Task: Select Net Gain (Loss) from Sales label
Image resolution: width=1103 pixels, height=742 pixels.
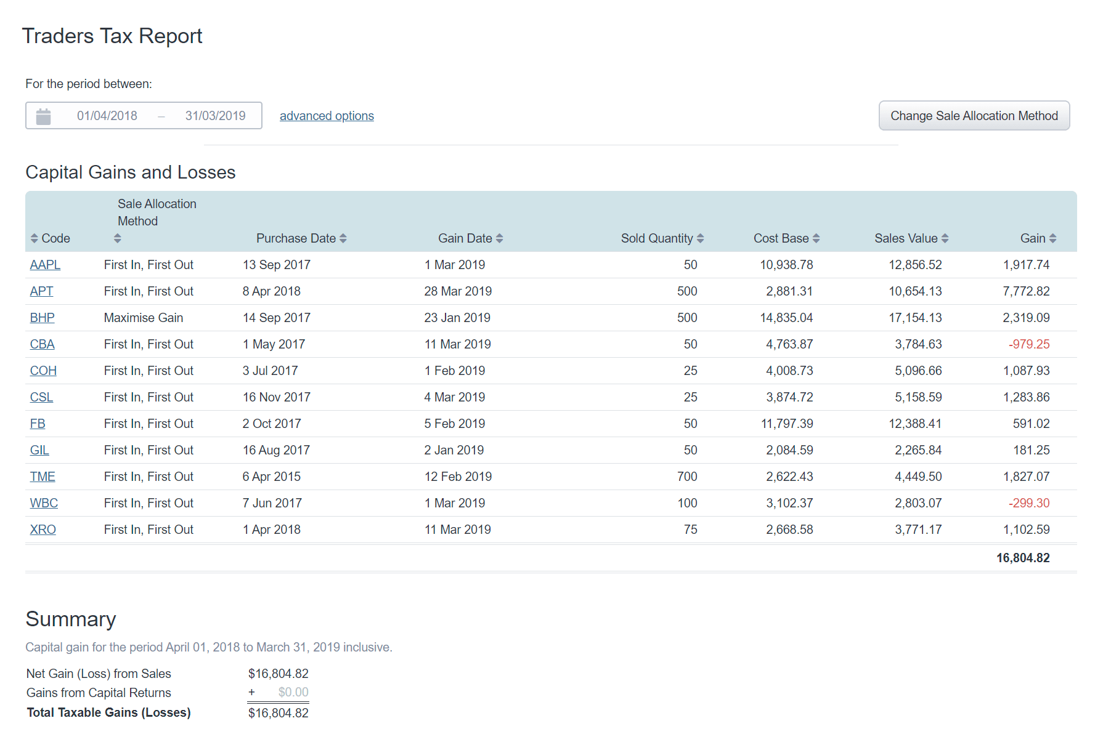Action: [x=99, y=674]
